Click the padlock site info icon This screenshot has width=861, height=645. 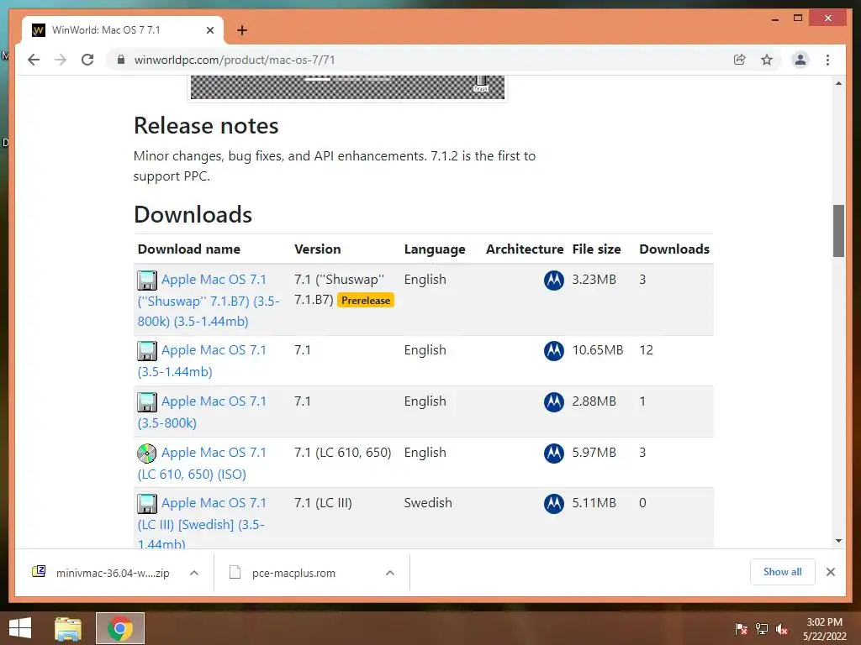pyautogui.click(x=121, y=60)
